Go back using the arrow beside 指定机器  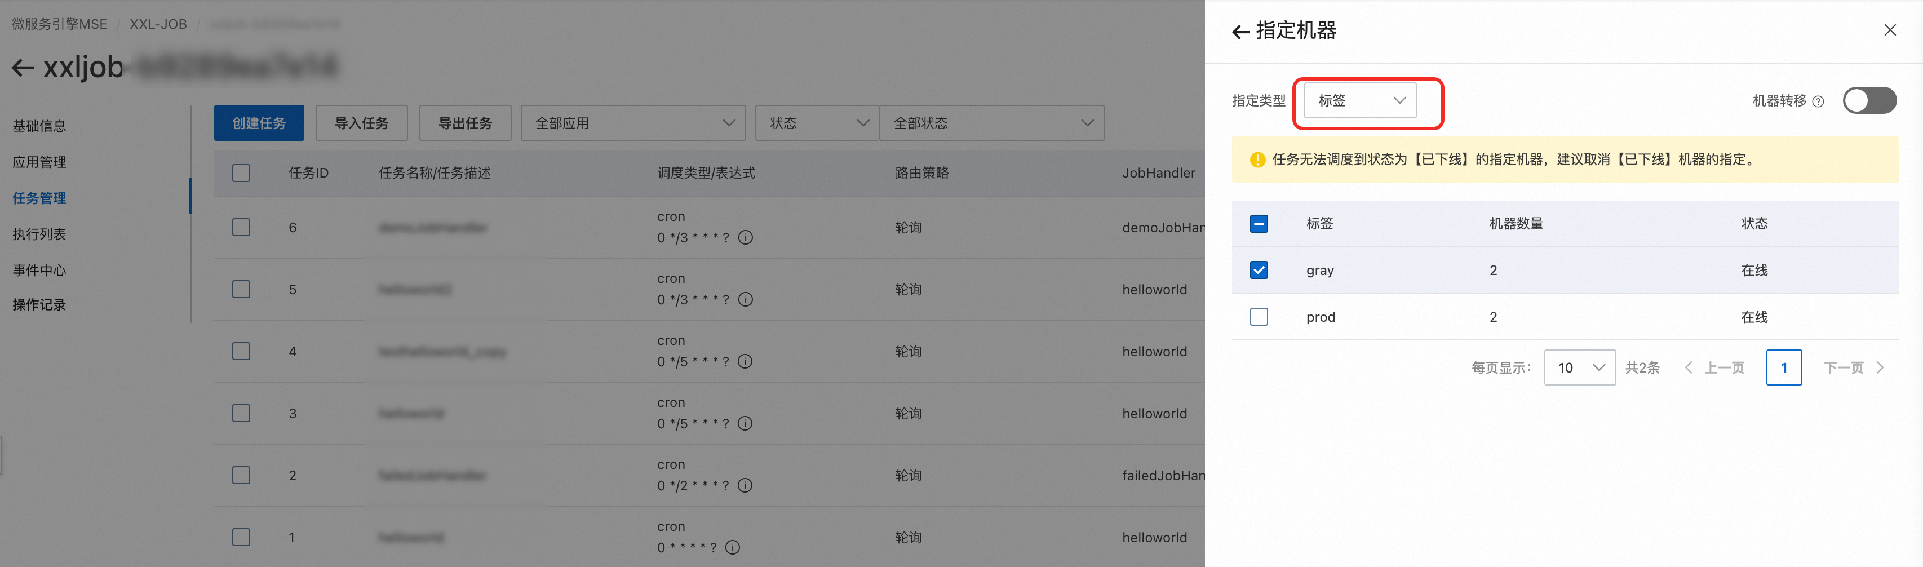(x=1240, y=32)
